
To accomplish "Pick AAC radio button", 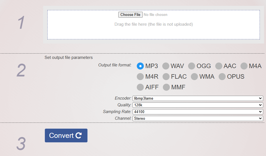I will 219,66.
